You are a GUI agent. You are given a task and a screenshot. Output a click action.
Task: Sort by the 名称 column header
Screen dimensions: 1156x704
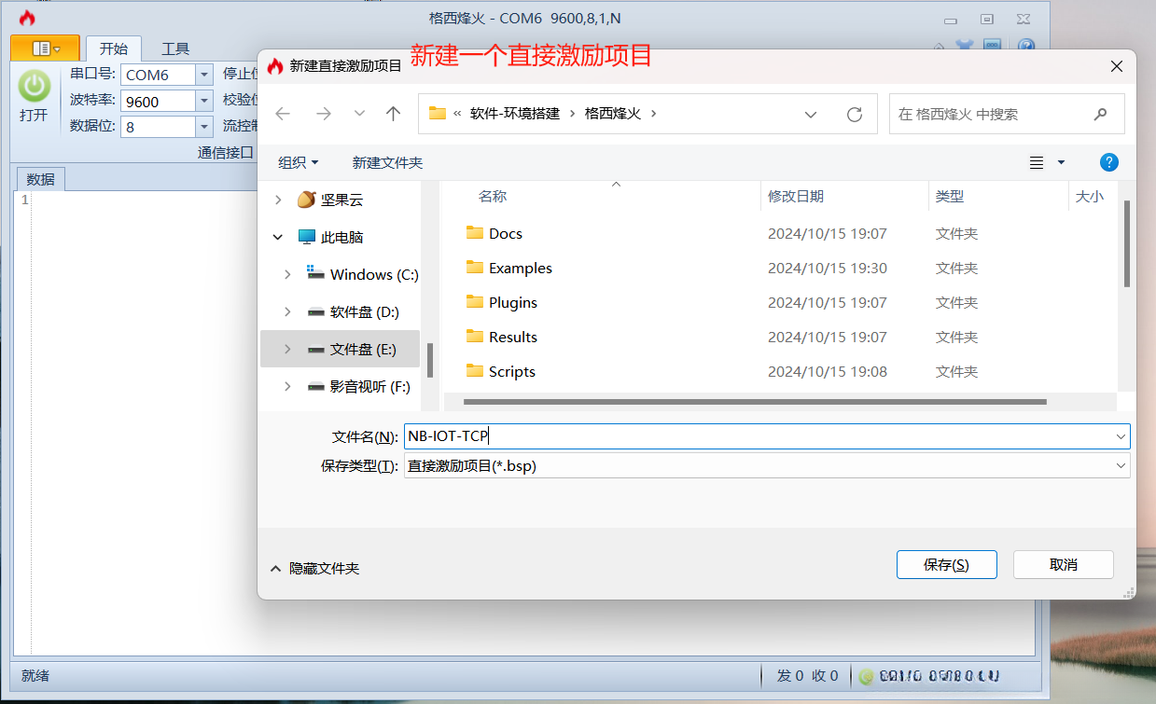point(493,196)
